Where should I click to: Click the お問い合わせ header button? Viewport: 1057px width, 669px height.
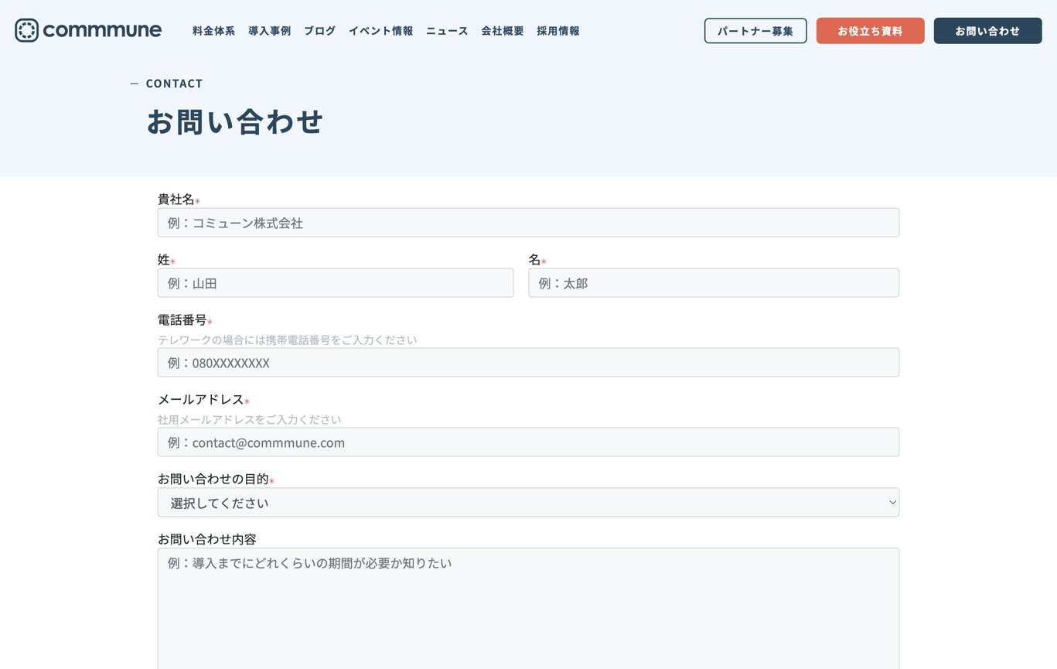[987, 31]
